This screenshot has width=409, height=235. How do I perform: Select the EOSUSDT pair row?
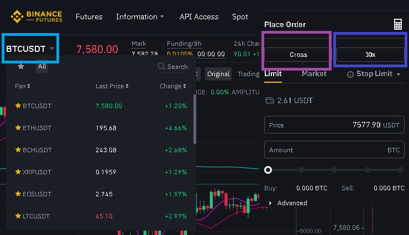coord(101,194)
